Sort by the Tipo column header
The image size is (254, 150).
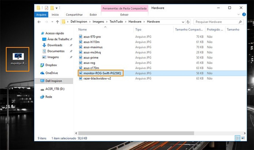pos(138,29)
